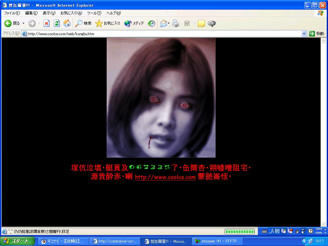Click the vertical scrollbar up arrow
Viewport: 328px width, 246px height.
pyautogui.click(x=323, y=40)
